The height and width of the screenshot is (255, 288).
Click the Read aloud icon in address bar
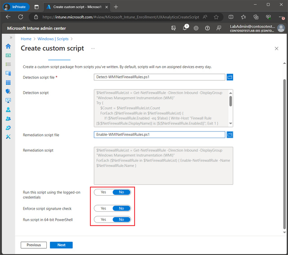(205, 17)
